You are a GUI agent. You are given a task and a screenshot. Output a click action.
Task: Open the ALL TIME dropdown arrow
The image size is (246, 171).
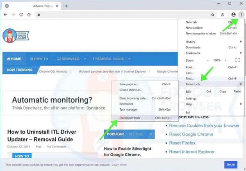(150, 134)
